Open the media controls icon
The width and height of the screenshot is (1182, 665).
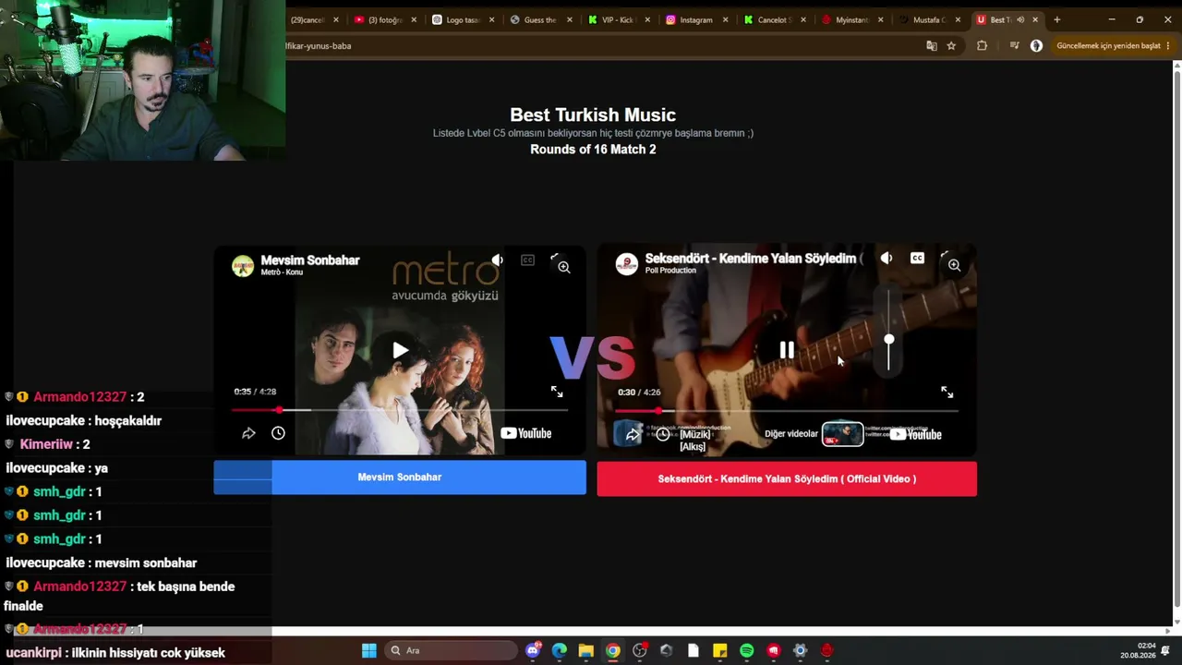click(1014, 45)
